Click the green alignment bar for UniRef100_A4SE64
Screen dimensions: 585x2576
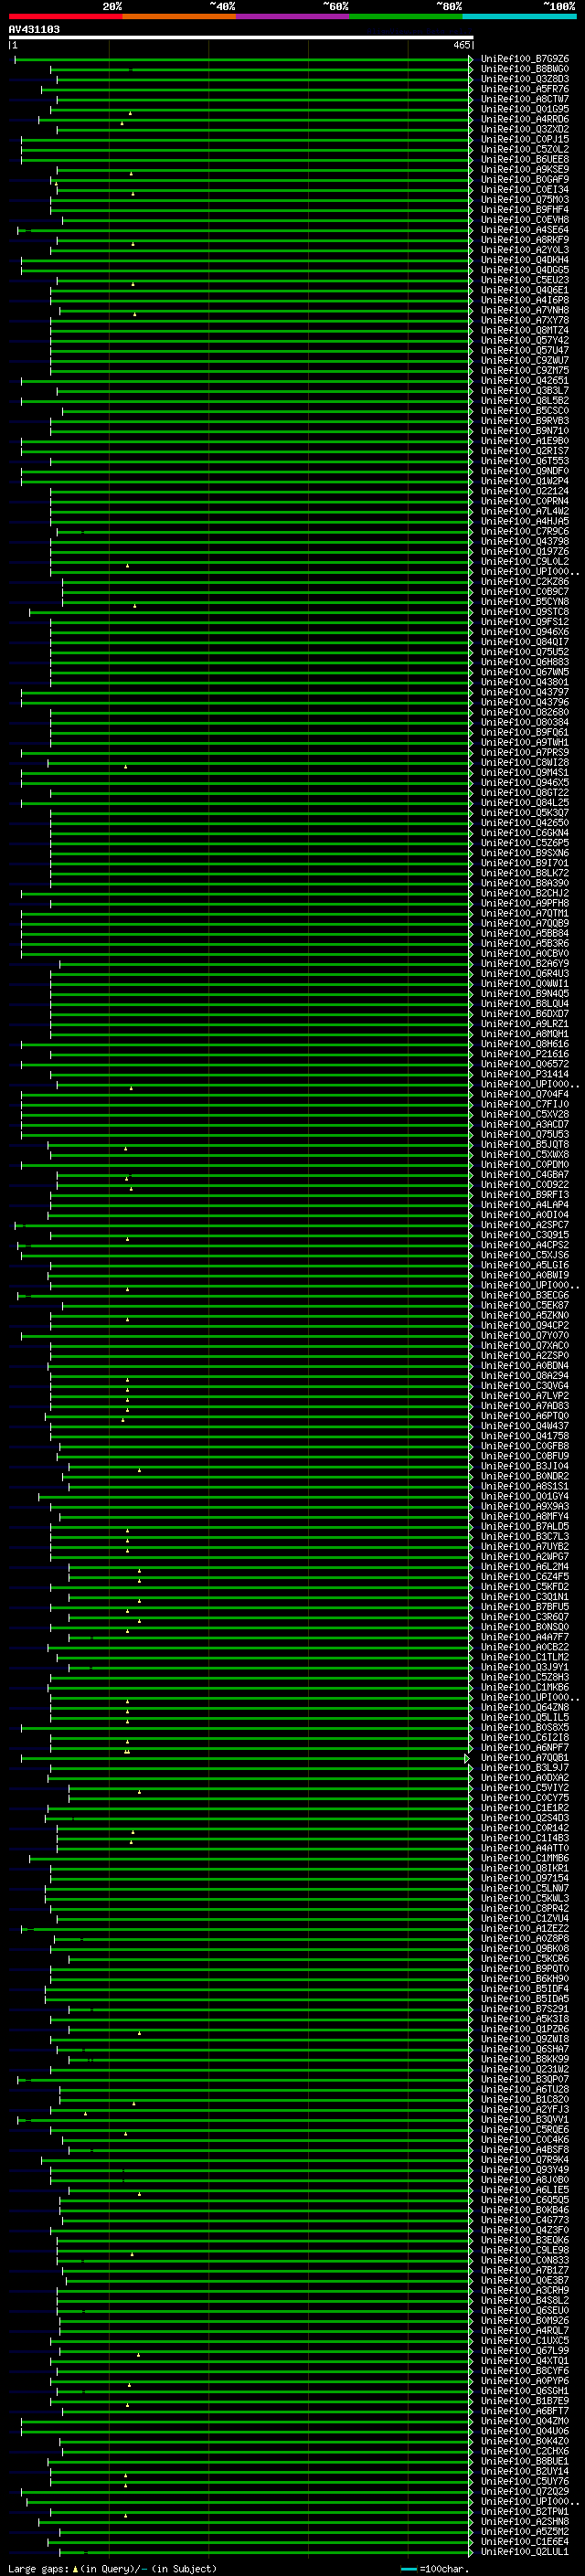coord(245,230)
